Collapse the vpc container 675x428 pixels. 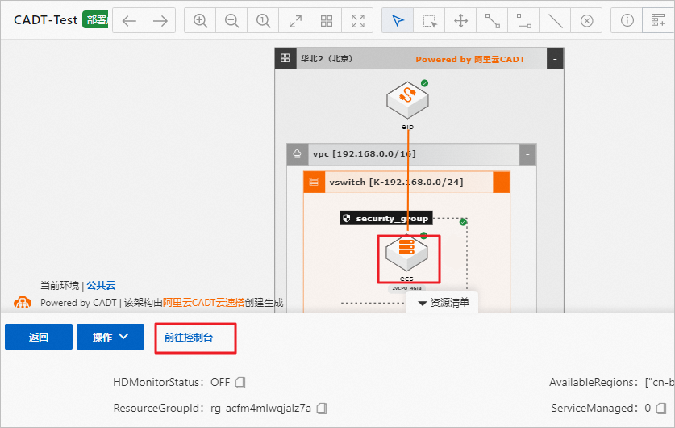527,154
